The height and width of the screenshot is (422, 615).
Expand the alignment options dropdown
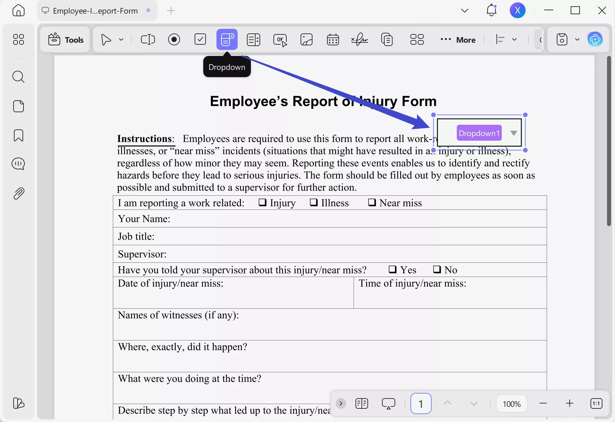[x=514, y=39]
